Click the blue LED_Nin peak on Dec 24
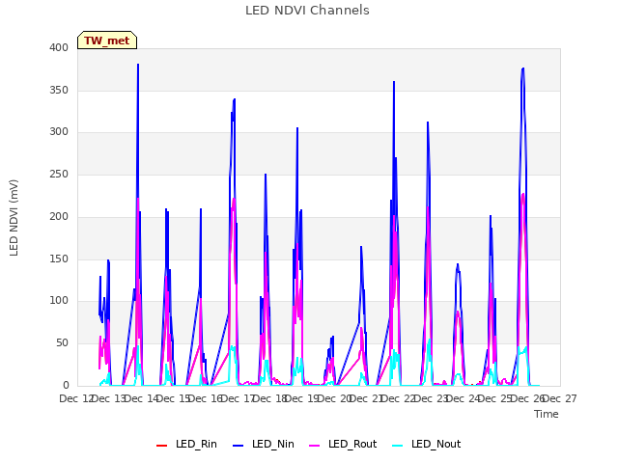Viewport: 618px width, 463px height. pyautogui.click(x=458, y=264)
